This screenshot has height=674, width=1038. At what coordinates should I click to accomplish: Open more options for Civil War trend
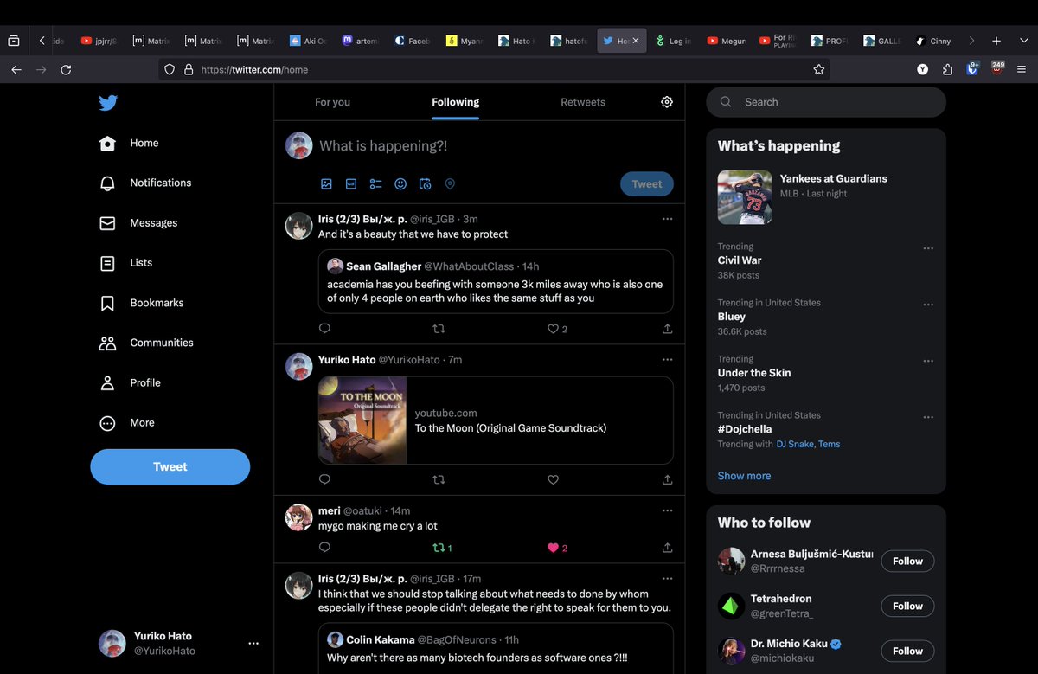(x=928, y=248)
